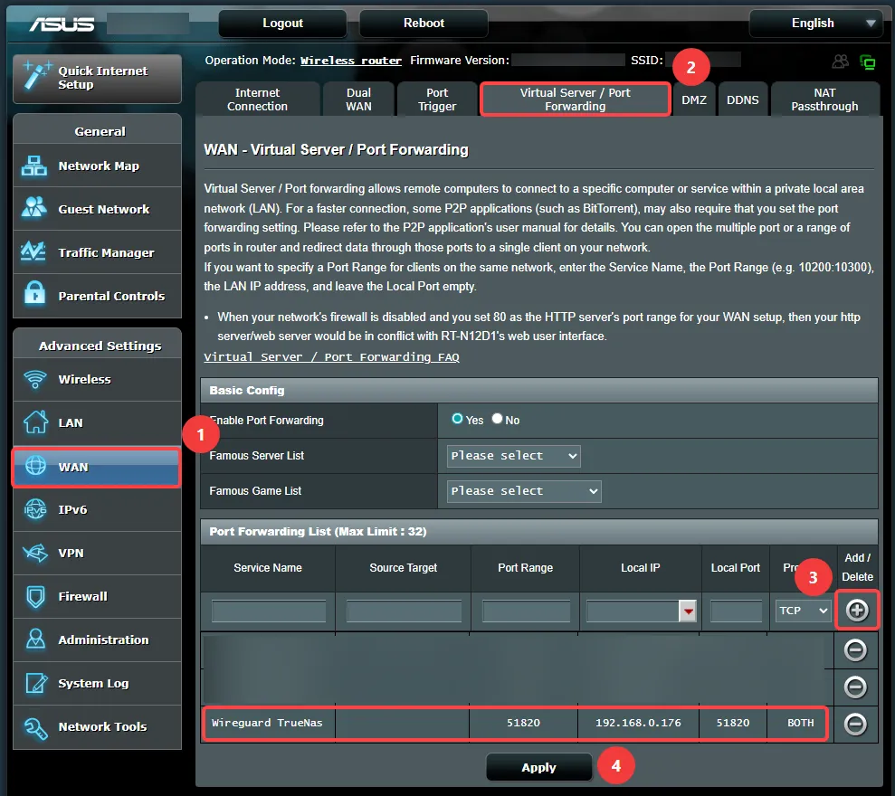Click the Firewall shield icon
Viewport: 895px width, 796px height.
click(35, 596)
